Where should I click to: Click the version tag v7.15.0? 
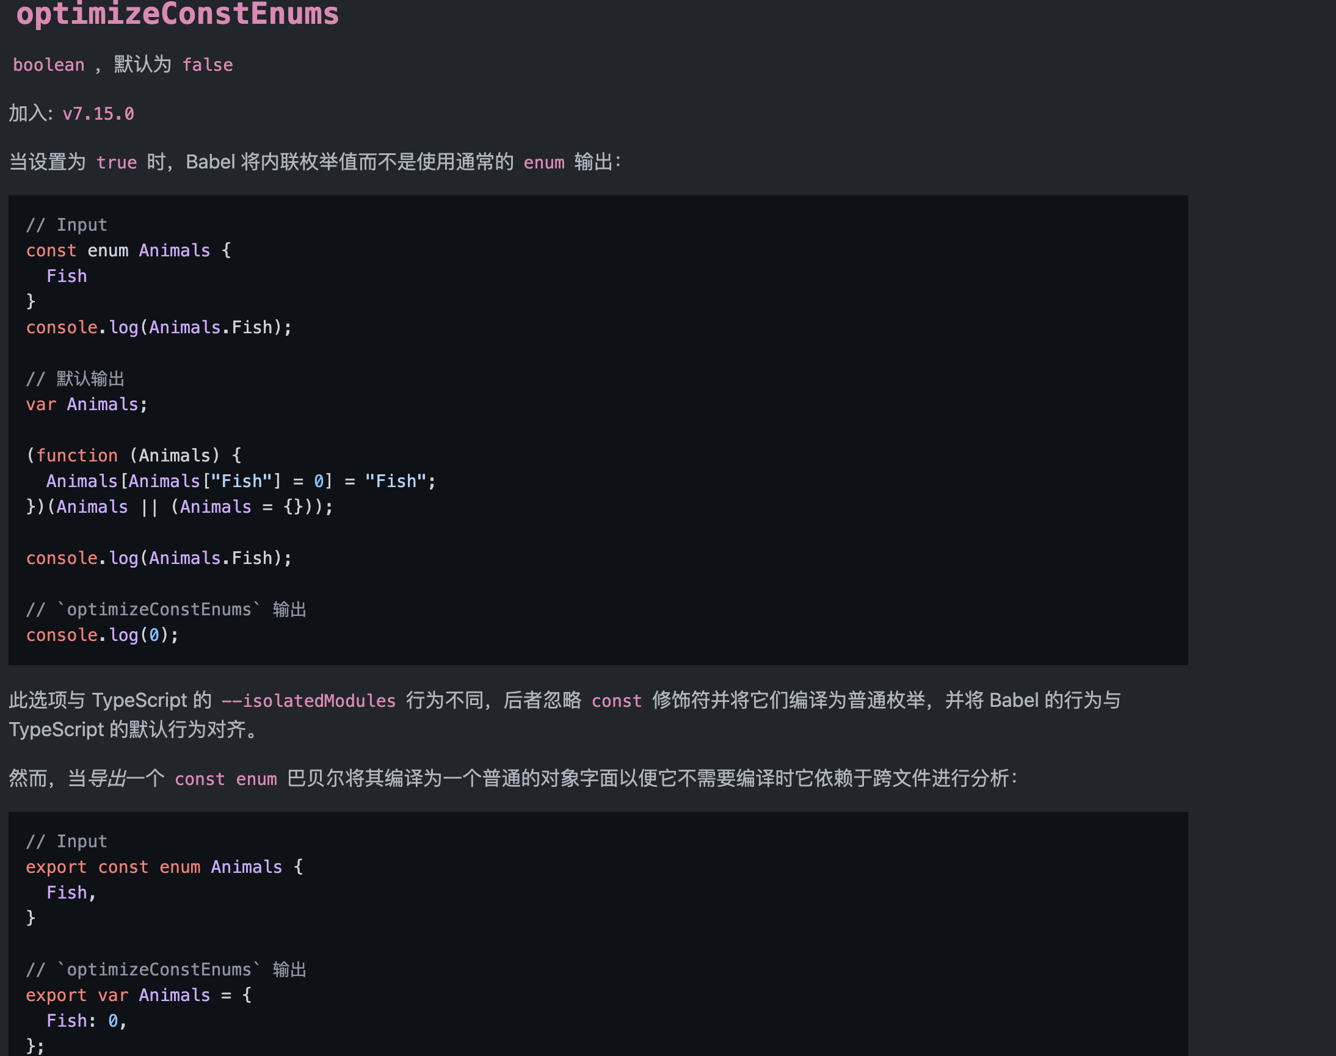(x=98, y=114)
